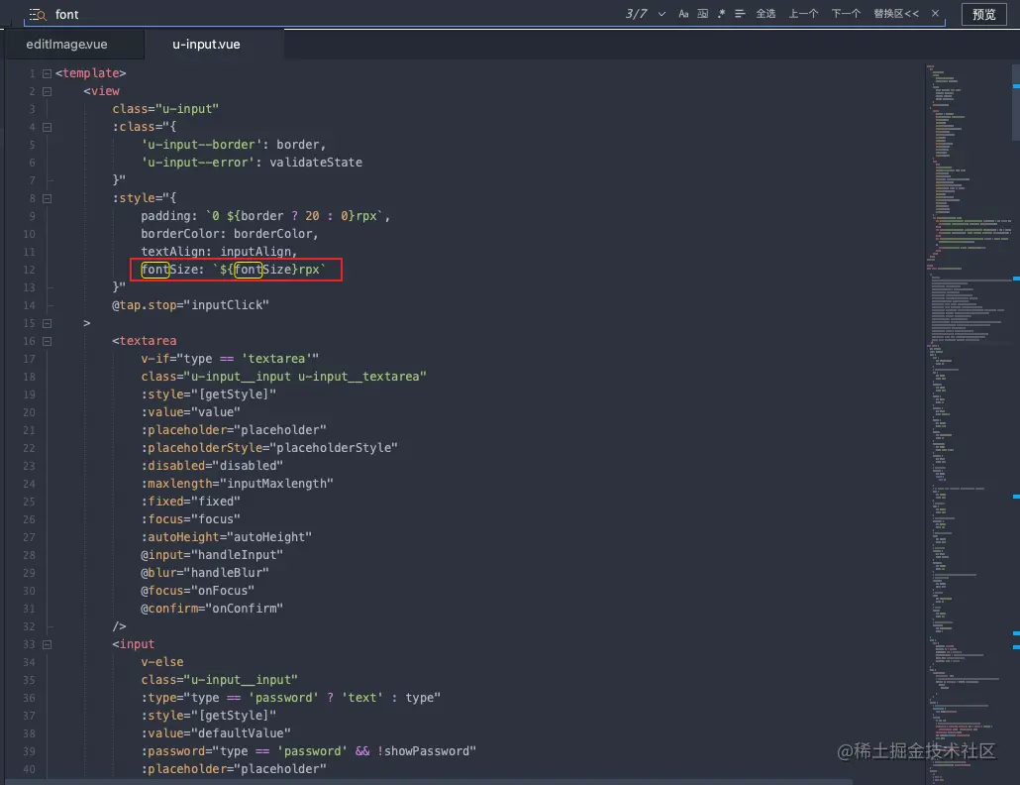Click the match counter 3/7
This screenshot has width=1020, height=785.
[636, 14]
